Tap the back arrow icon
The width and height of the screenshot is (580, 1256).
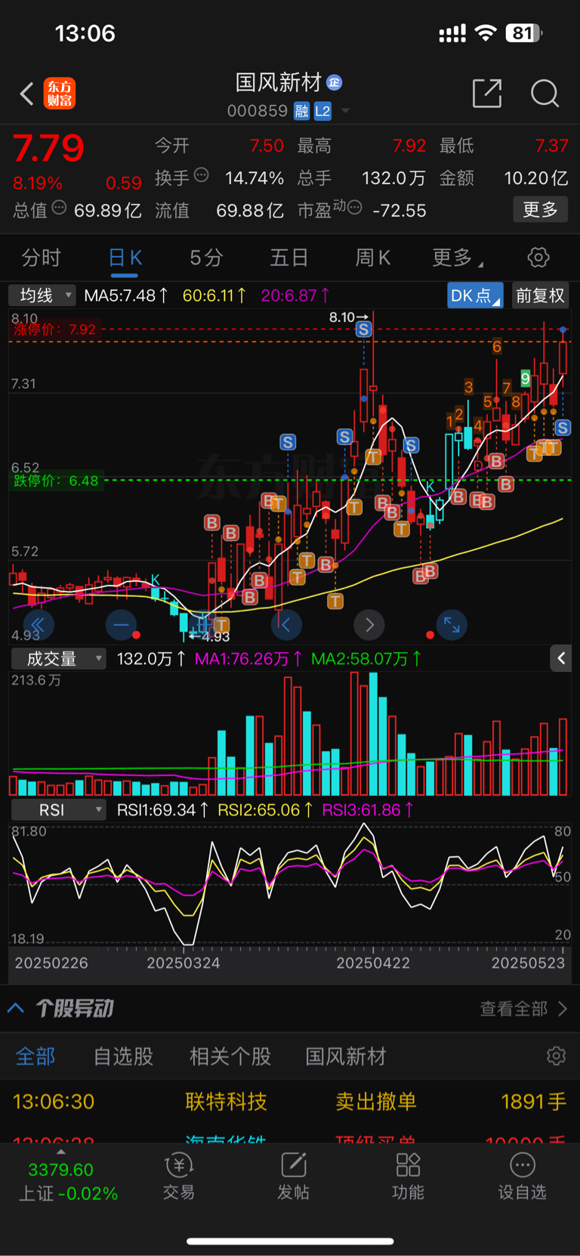point(27,94)
